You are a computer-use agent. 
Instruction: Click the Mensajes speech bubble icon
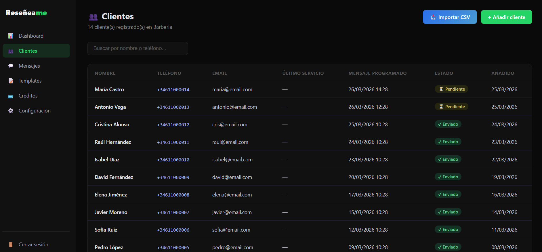[x=11, y=66]
